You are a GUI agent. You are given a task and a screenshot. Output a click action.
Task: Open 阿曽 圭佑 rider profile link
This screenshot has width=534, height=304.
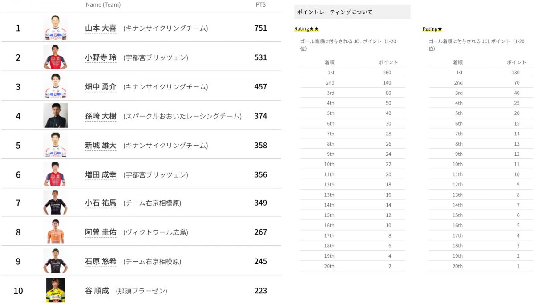(101, 232)
